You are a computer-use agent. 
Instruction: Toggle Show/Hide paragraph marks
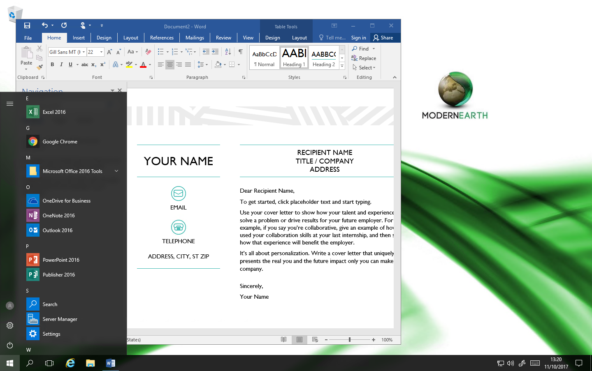coord(241,52)
